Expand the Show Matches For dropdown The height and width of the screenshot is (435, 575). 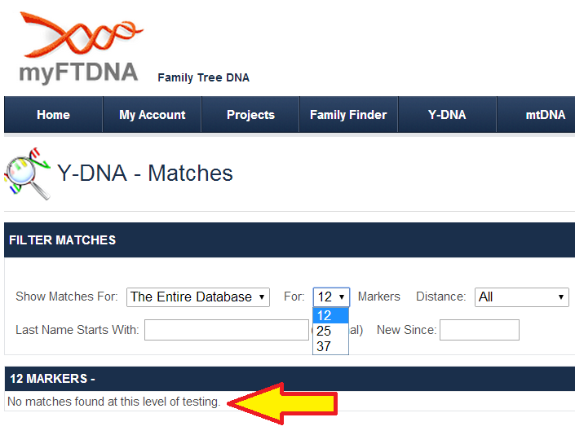point(198,297)
